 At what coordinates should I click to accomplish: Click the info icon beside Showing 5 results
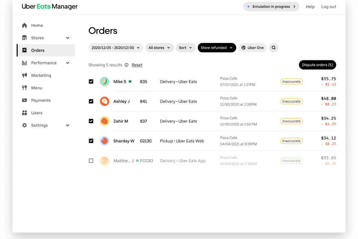[127, 65]
